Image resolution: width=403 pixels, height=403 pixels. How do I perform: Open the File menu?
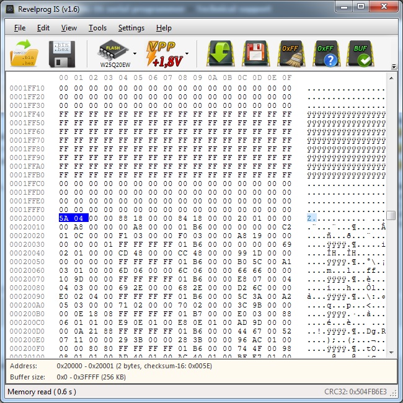coord(20,28)
